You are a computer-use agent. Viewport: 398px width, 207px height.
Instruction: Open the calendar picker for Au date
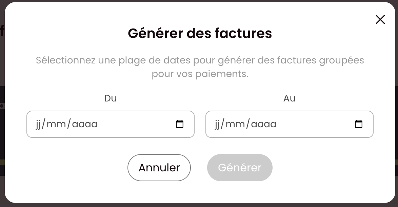(359, 124)
